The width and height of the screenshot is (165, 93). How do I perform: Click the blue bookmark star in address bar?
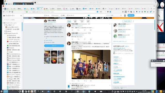pos(110,12)
